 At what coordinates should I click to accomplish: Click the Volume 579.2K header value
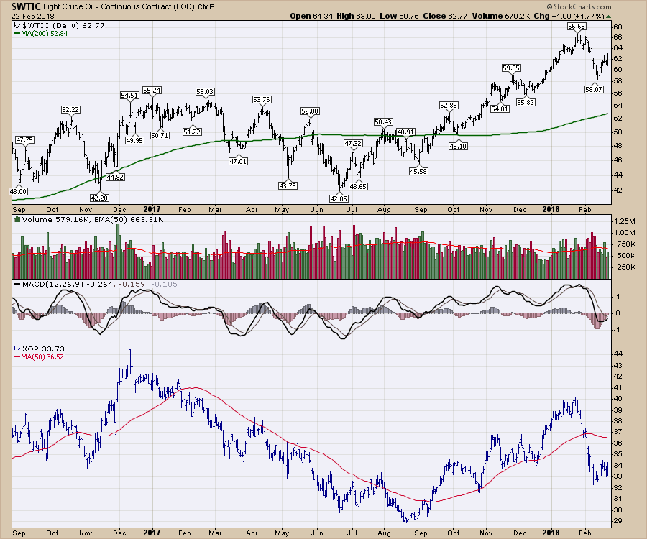501,16
